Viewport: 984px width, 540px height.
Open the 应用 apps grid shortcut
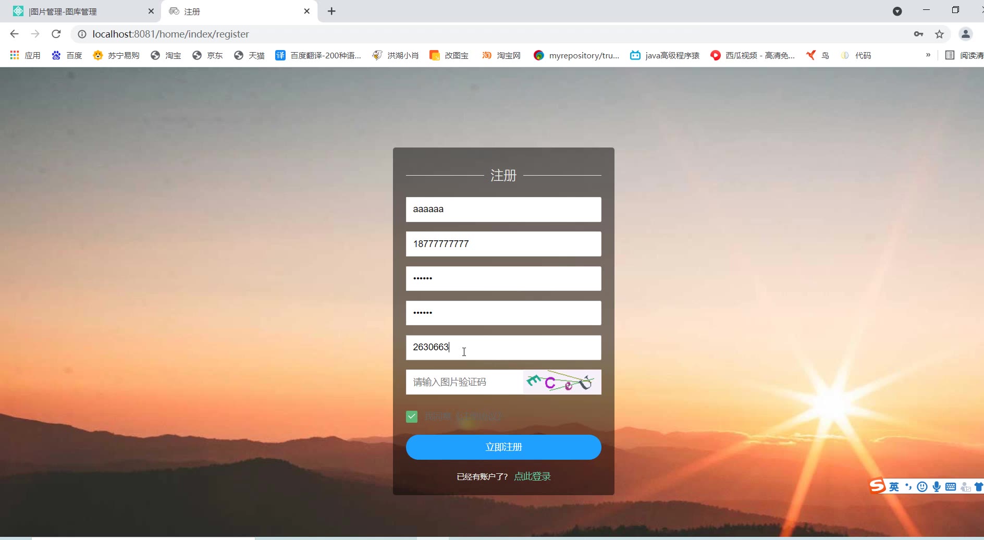[x=25, y=55]
